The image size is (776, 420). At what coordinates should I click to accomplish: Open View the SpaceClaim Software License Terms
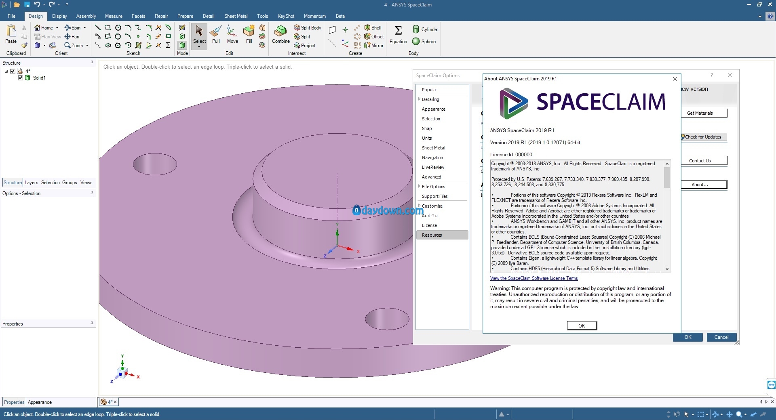pos(534,278)
